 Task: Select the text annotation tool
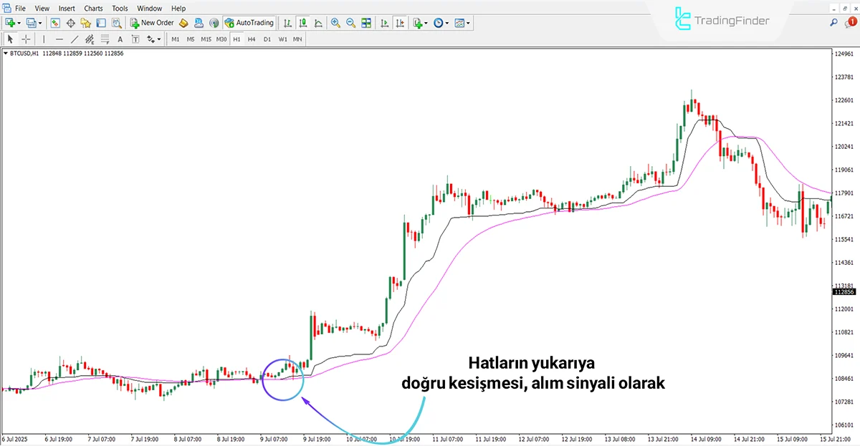coord(120,39)
